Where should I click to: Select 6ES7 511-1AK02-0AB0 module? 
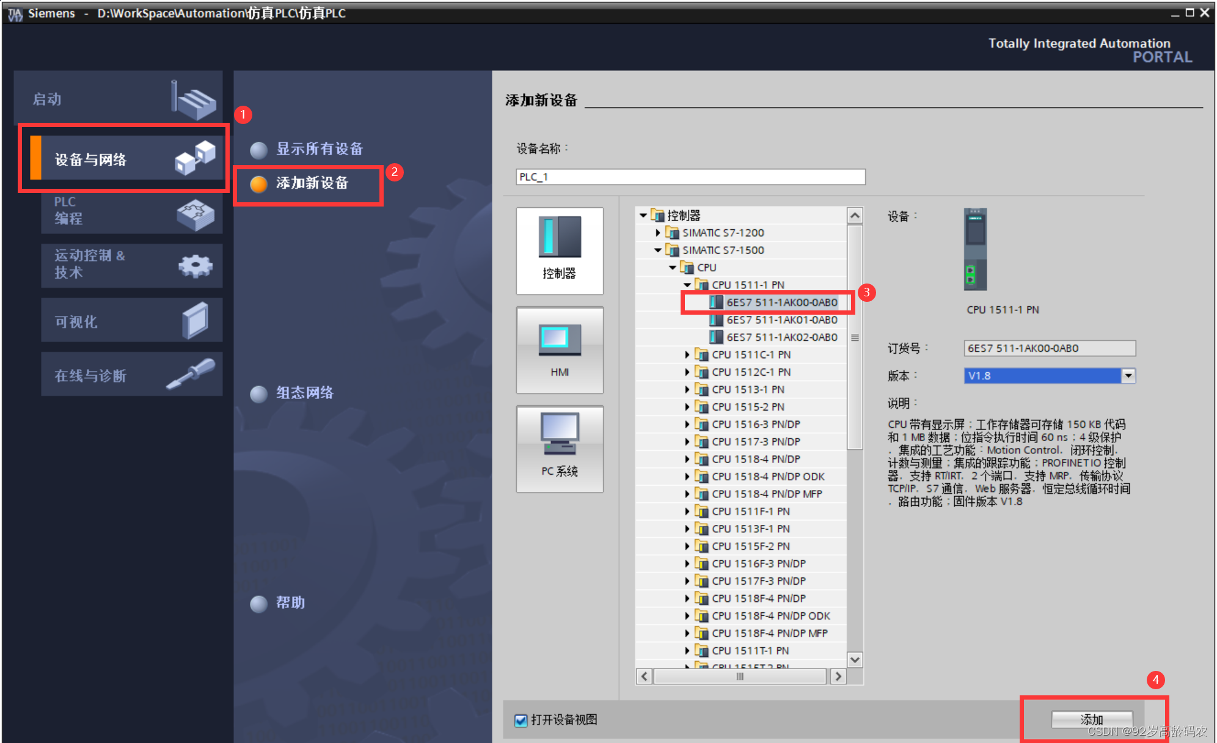pos(773,337)
